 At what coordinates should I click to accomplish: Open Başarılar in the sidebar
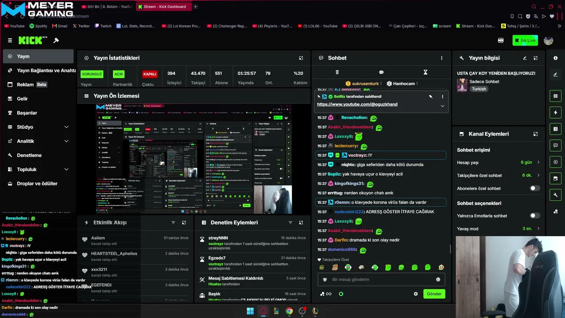pos(38,113)
